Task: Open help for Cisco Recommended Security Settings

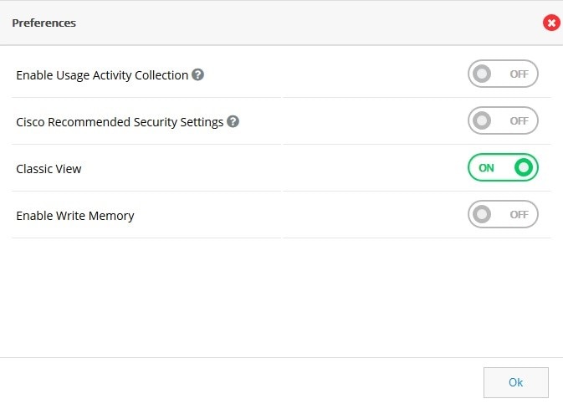Action: point(233,121)
